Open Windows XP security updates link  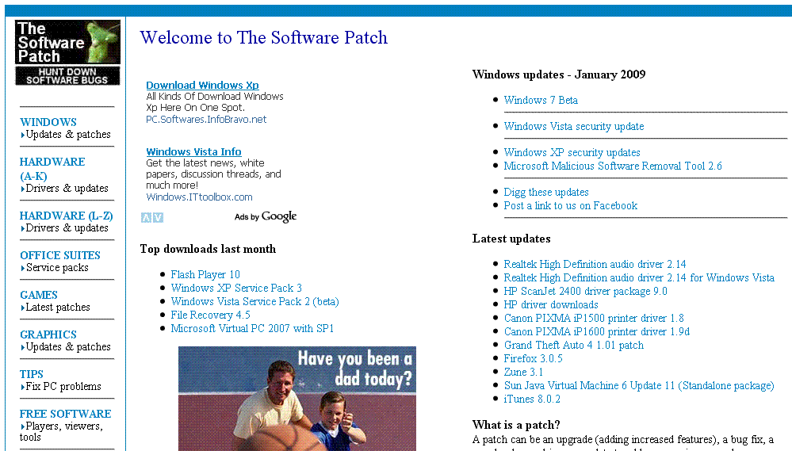(x=572, y=152)
